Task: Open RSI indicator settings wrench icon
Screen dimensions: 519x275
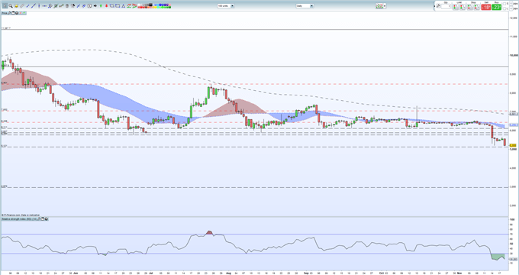Action: coord(38,219)
